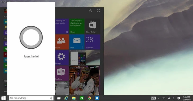The image size is (193, 101).
Task: Open the Store (Beta) tile
Action: (x=93, y=26)
